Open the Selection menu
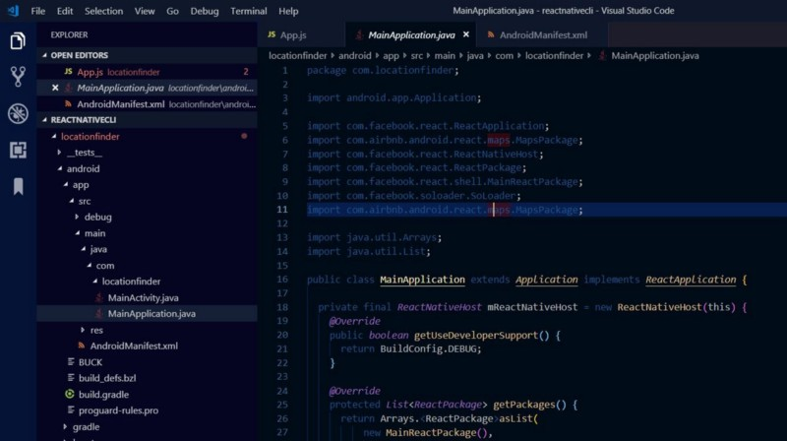Screen dimensions: 787x441 (103, 11)
